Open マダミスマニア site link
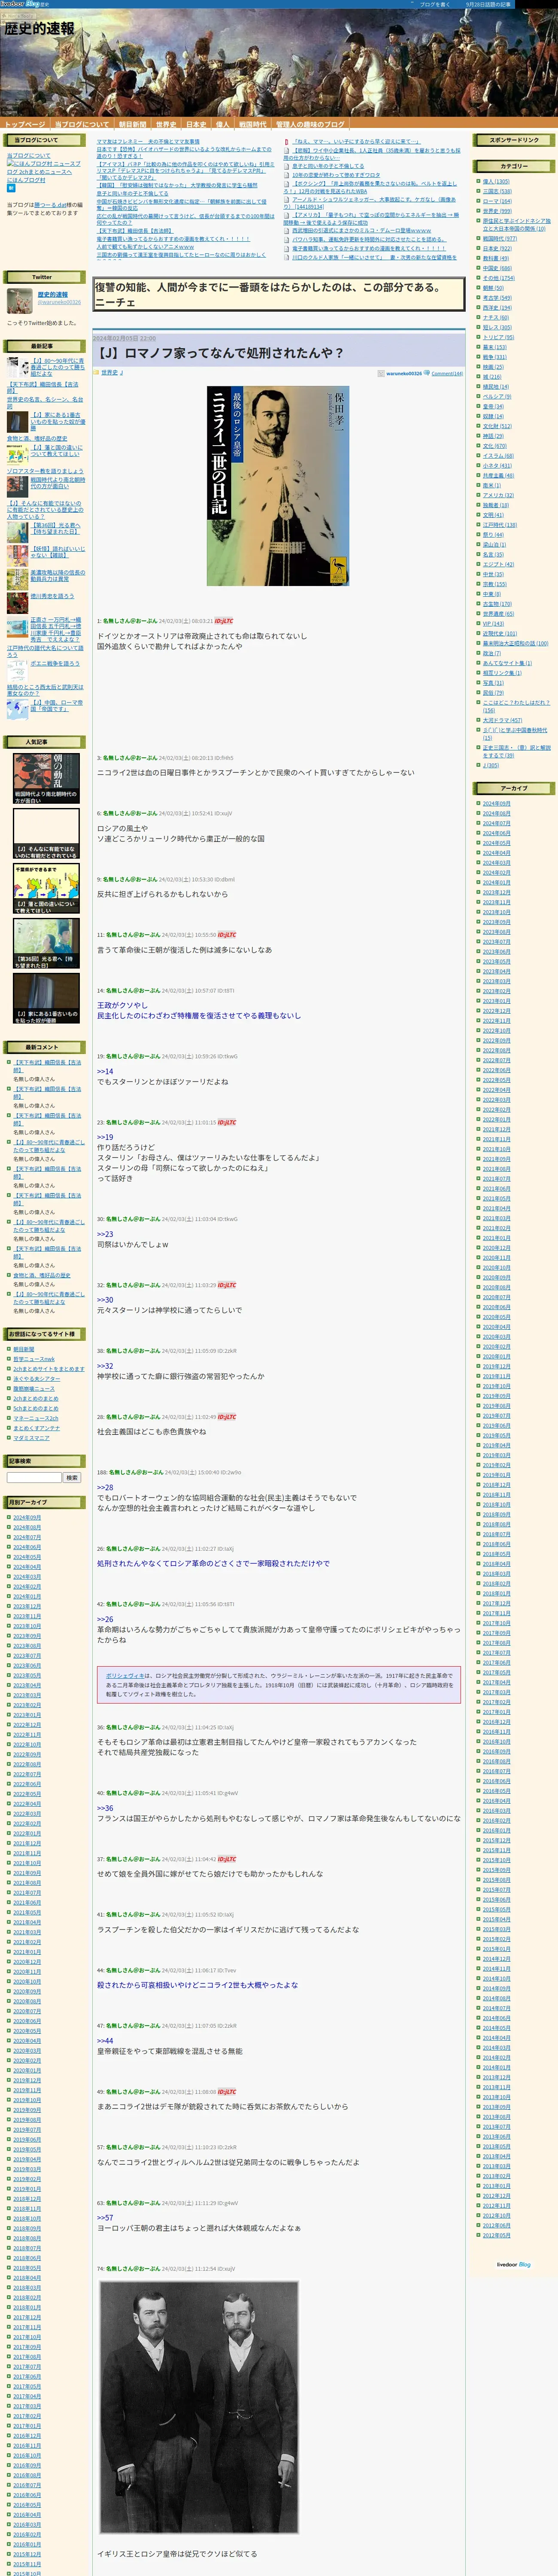558x2576 pixels. pos(31,1437)
